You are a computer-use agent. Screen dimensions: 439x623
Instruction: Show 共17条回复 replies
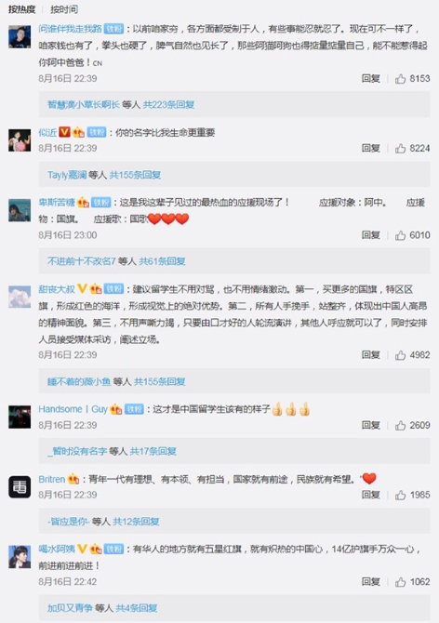[x=153, y=451]
